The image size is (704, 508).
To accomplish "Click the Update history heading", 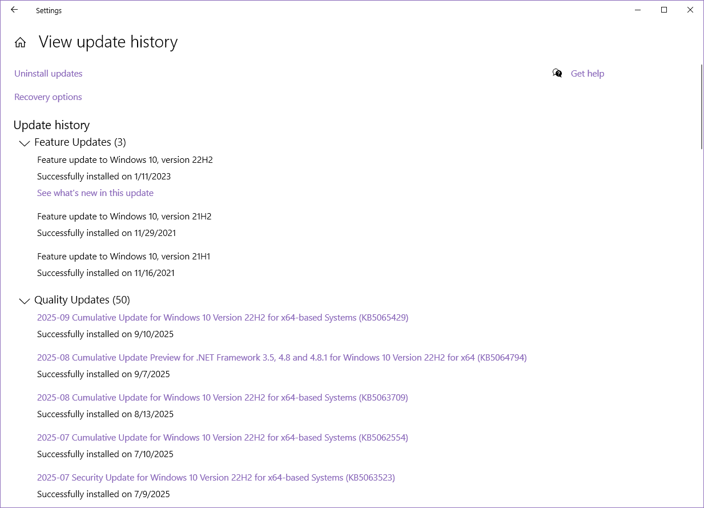I will coord(51,125).
